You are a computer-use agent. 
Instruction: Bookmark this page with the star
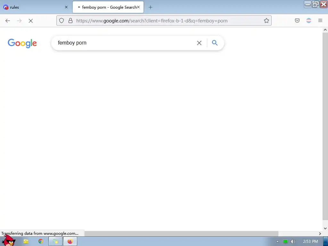266,20
